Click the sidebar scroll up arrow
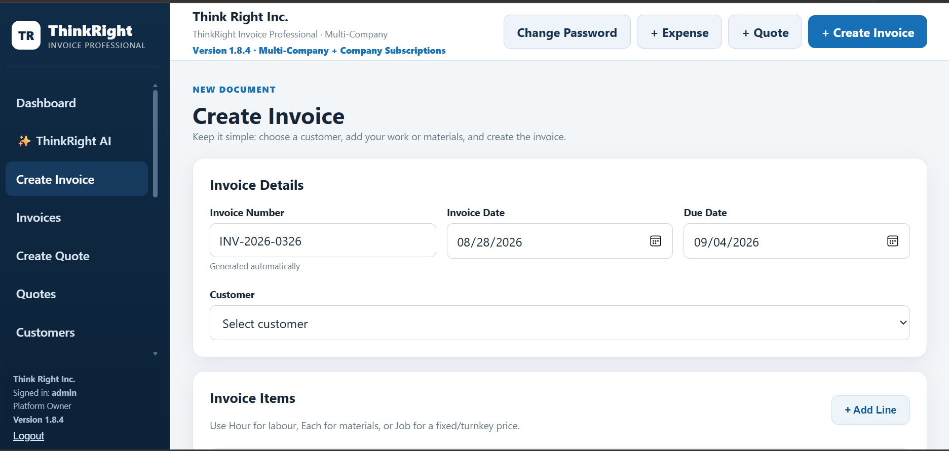 (x=155, y=86)
